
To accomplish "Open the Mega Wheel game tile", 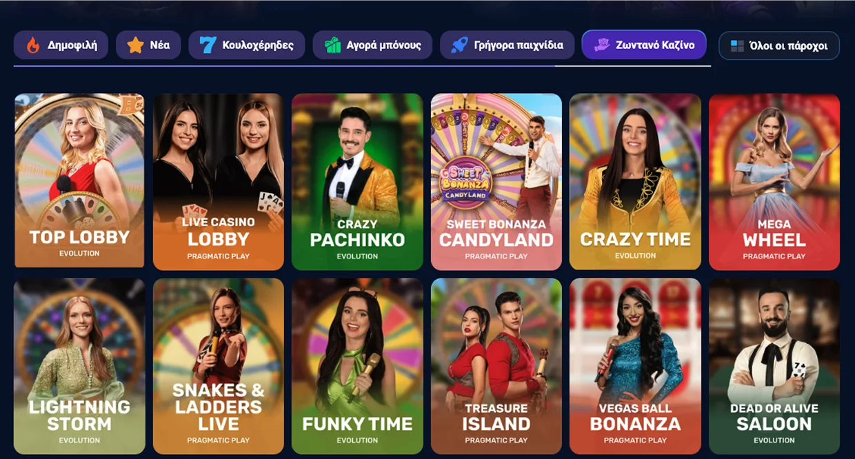I will (774, 182).
